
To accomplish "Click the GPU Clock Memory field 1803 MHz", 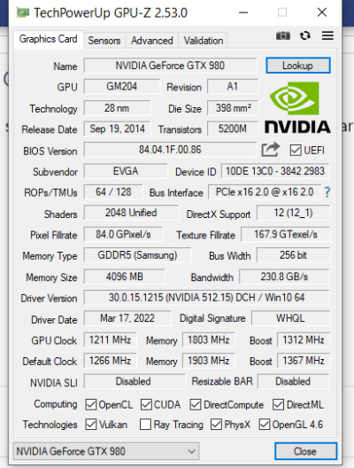I will pyautogui.click(x=208, y=339).
